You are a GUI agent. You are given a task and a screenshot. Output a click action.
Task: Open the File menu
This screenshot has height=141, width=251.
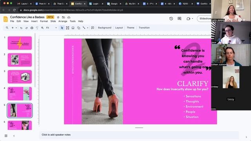pyautogui.click(x=12, y=21)
